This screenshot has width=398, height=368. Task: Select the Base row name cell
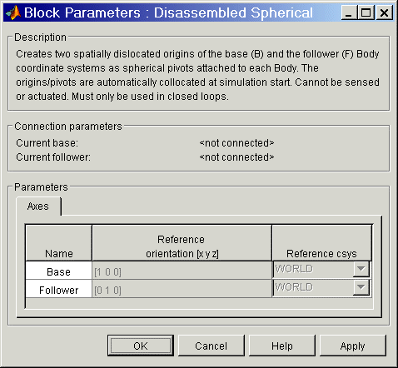click(x=58, y=271)
